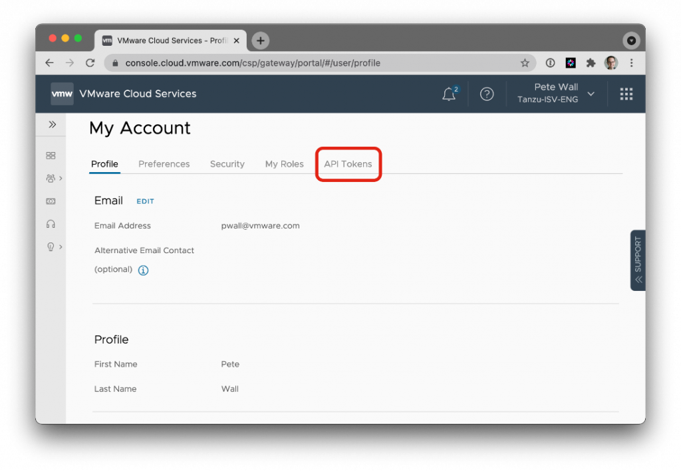Screen dimensions: 681x471
Task: Close the VMware Cloud Services tab
Action: 236,41
